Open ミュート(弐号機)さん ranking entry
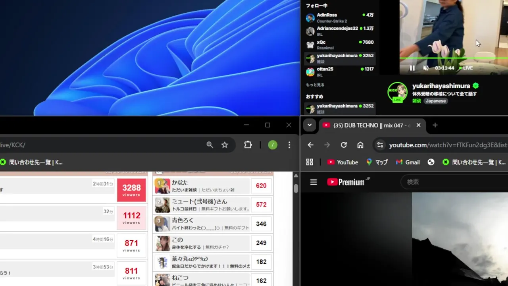 213,205
